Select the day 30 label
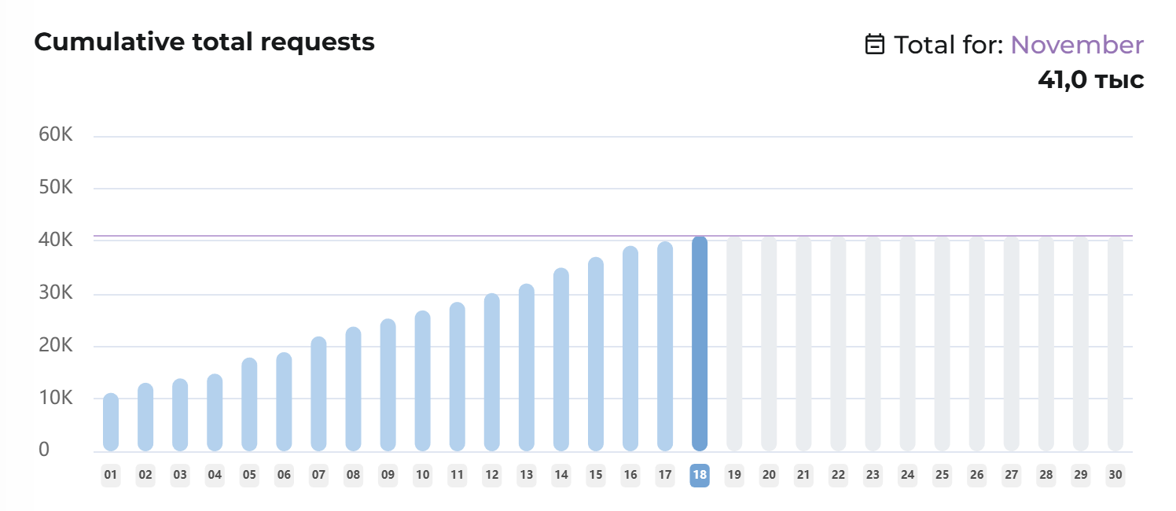This screenshot has width=1176, height=511. (1115, 475)
